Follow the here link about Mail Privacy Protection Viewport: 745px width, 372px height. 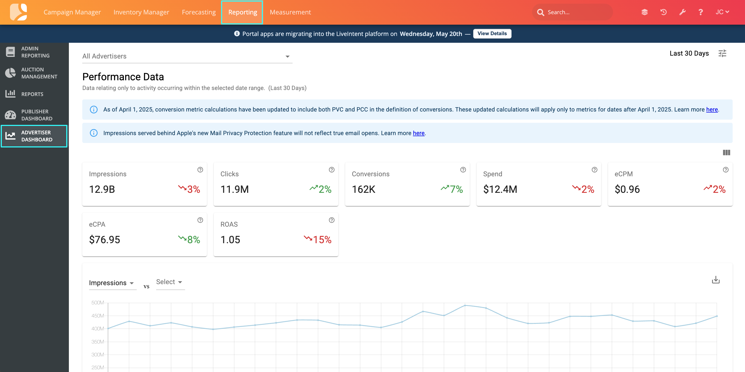click(419, 133)
